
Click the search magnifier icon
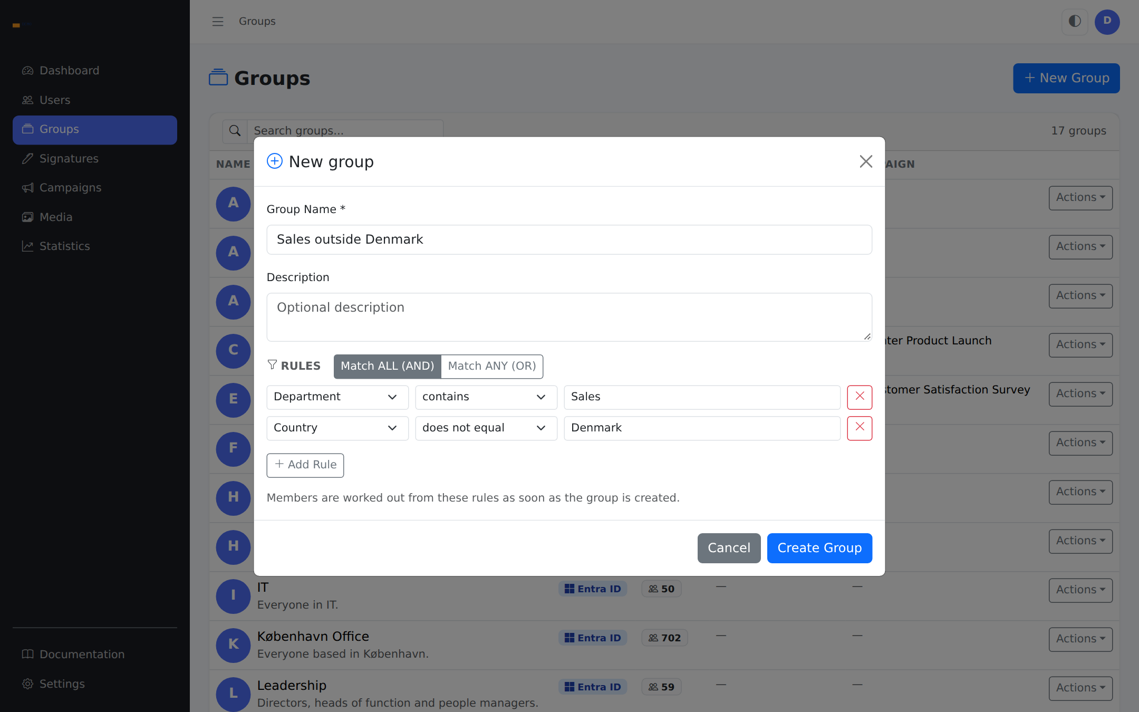tap(235, 131)
